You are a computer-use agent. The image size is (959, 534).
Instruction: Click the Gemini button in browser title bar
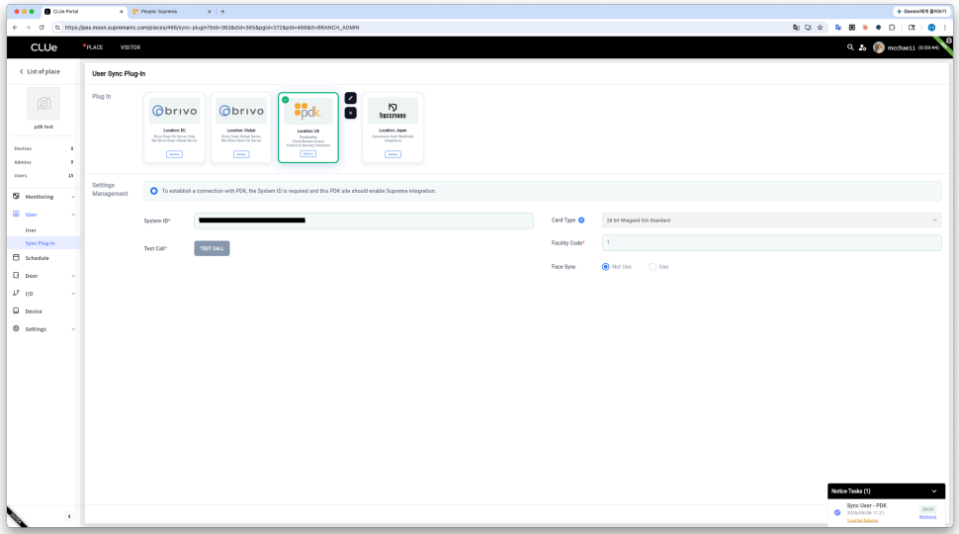920,12
